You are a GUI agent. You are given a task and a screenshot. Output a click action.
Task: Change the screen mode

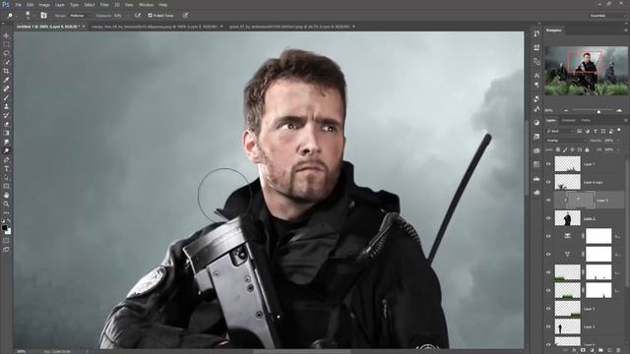pyautogui.click(x=6, y=249)
